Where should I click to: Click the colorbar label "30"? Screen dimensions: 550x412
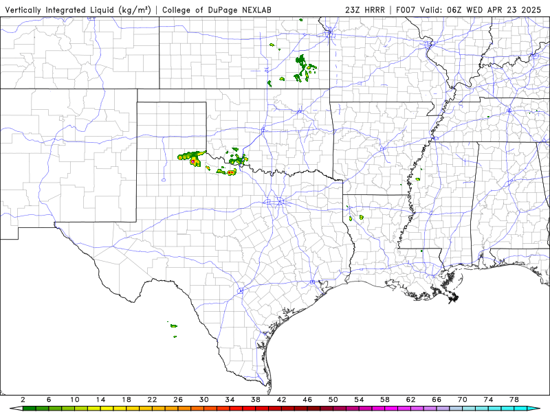coord(204,400)
